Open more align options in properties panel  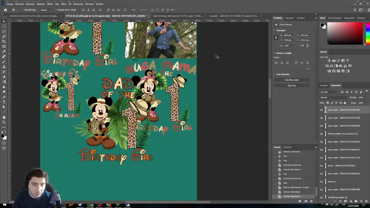[308, 69]
